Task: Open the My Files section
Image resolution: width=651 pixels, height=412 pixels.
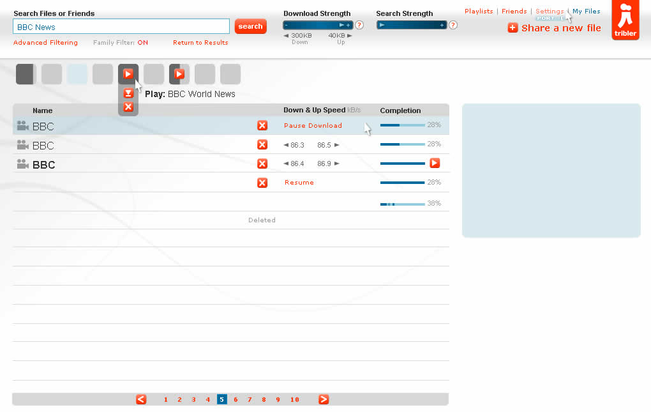Action: coord(587,11)
